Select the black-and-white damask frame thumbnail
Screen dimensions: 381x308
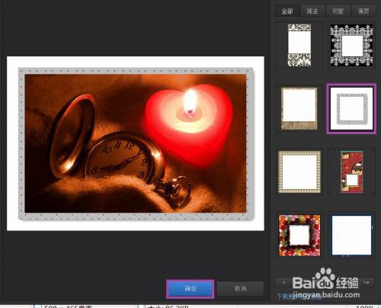click(299, 45)
